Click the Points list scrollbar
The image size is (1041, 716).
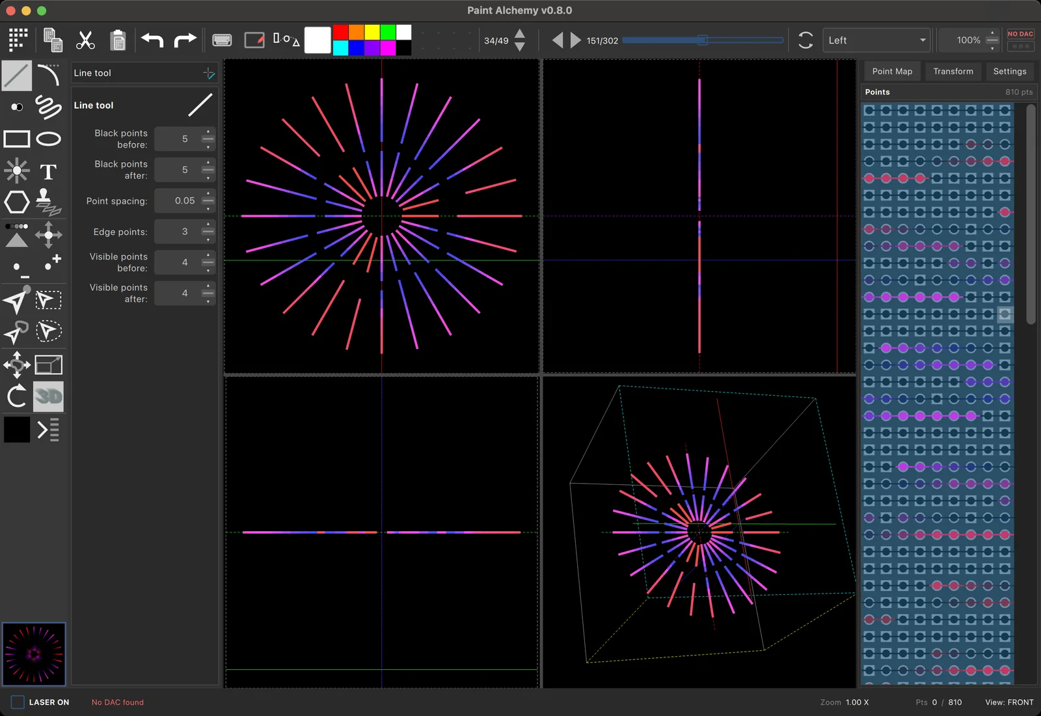1031,215
